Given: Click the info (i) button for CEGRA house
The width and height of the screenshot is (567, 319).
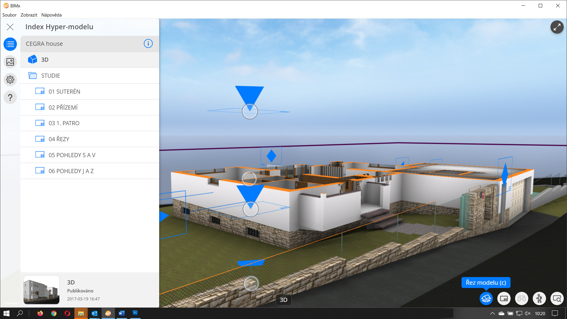Looking at the screenshot, I should coord(148,43).
